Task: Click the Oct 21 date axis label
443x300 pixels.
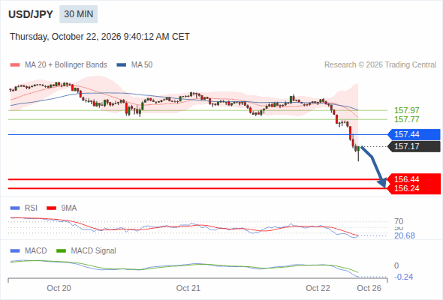Action: coord(188,288)
